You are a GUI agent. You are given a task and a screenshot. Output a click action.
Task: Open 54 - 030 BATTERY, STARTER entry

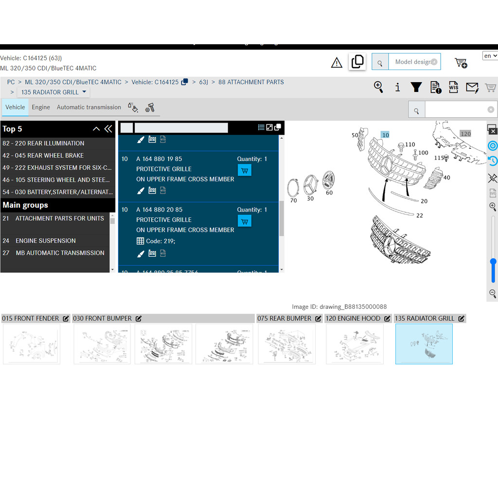point(57,192)
